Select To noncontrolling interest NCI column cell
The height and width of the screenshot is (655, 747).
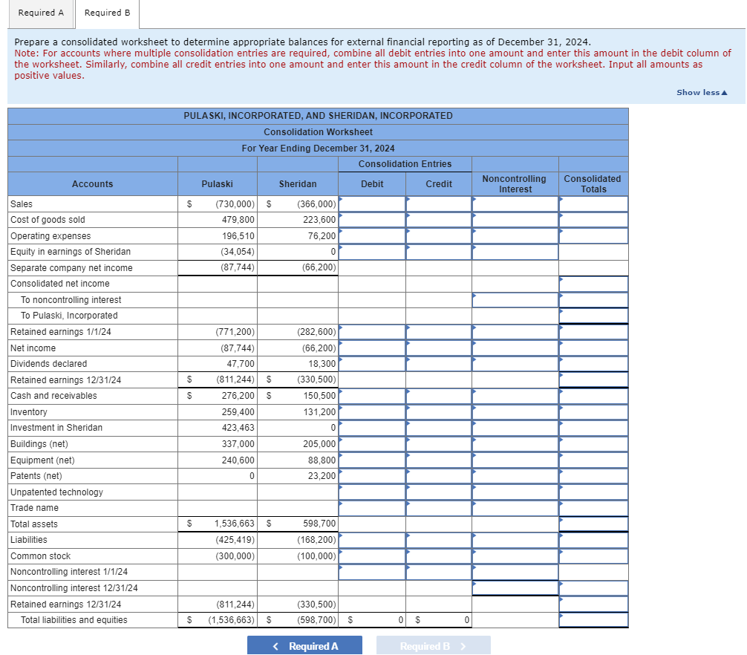click(515, 299)
